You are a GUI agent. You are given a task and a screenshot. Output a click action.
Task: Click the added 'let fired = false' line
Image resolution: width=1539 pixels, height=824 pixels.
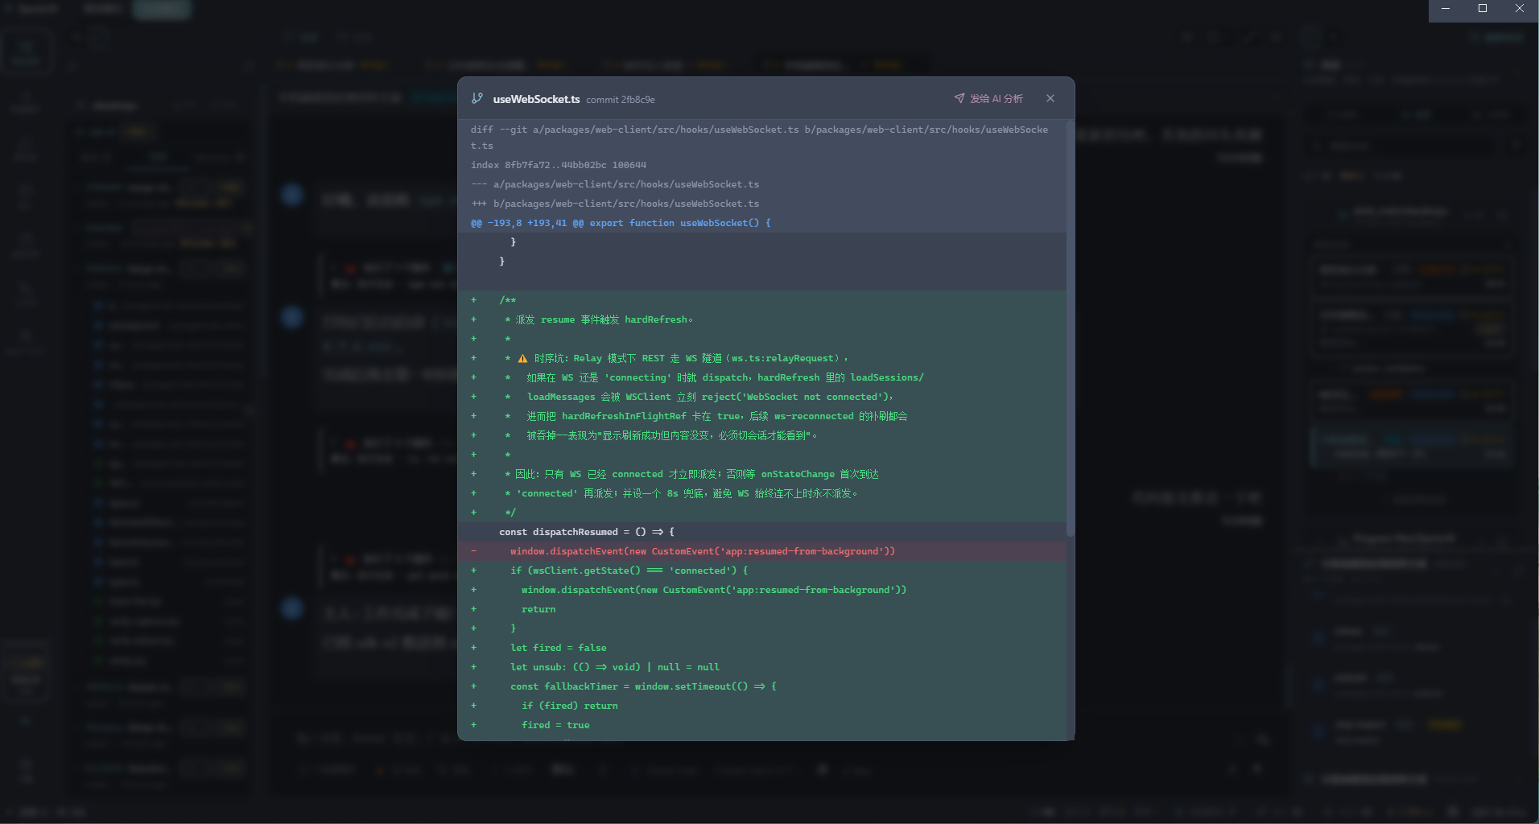click(x=558, y=648)
